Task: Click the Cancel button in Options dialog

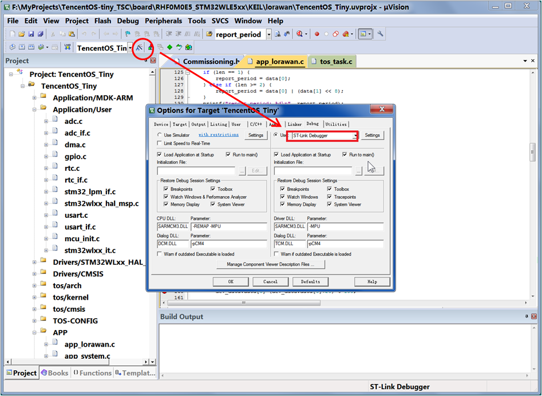Action: tap(270, 282)
